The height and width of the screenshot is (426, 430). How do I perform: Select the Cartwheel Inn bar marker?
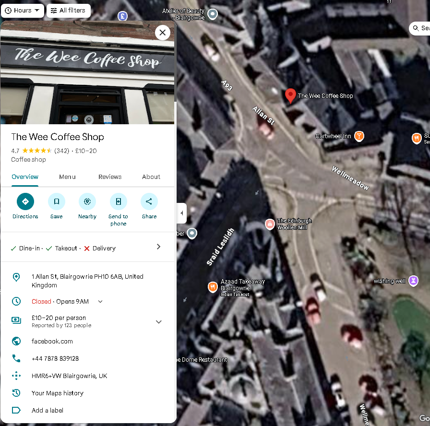359,136
